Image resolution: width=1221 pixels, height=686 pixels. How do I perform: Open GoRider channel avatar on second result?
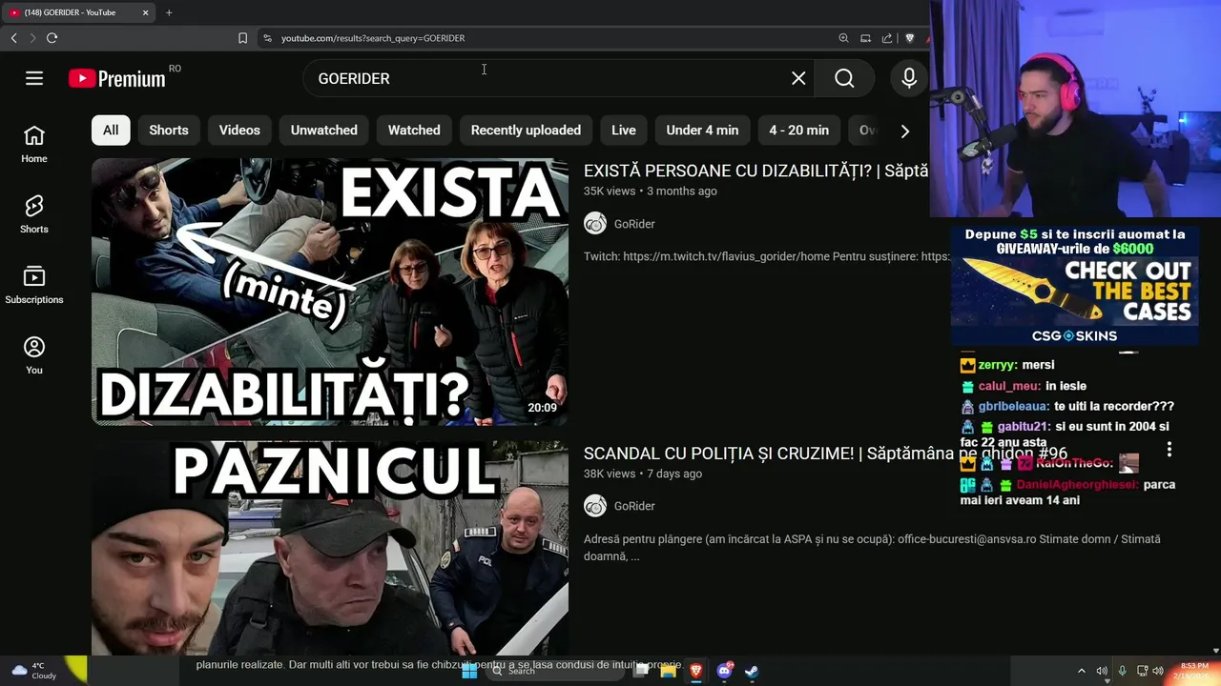595,506
